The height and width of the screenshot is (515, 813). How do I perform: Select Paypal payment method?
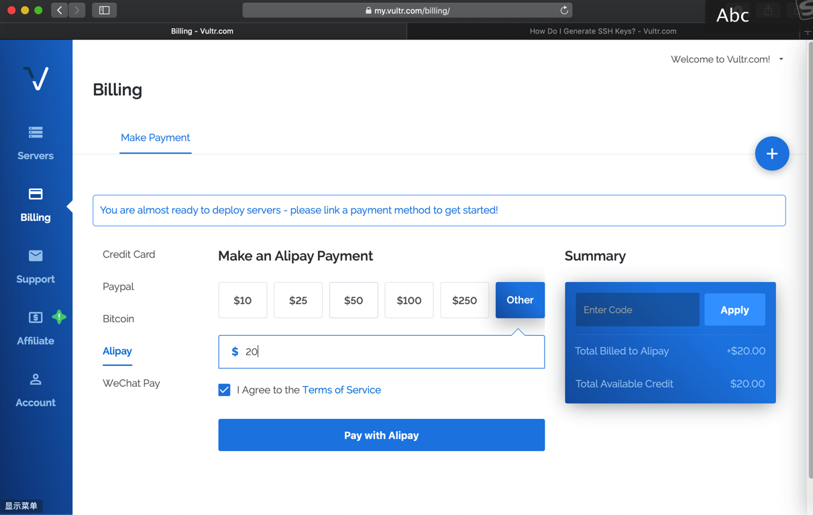(x=118, y=287)
